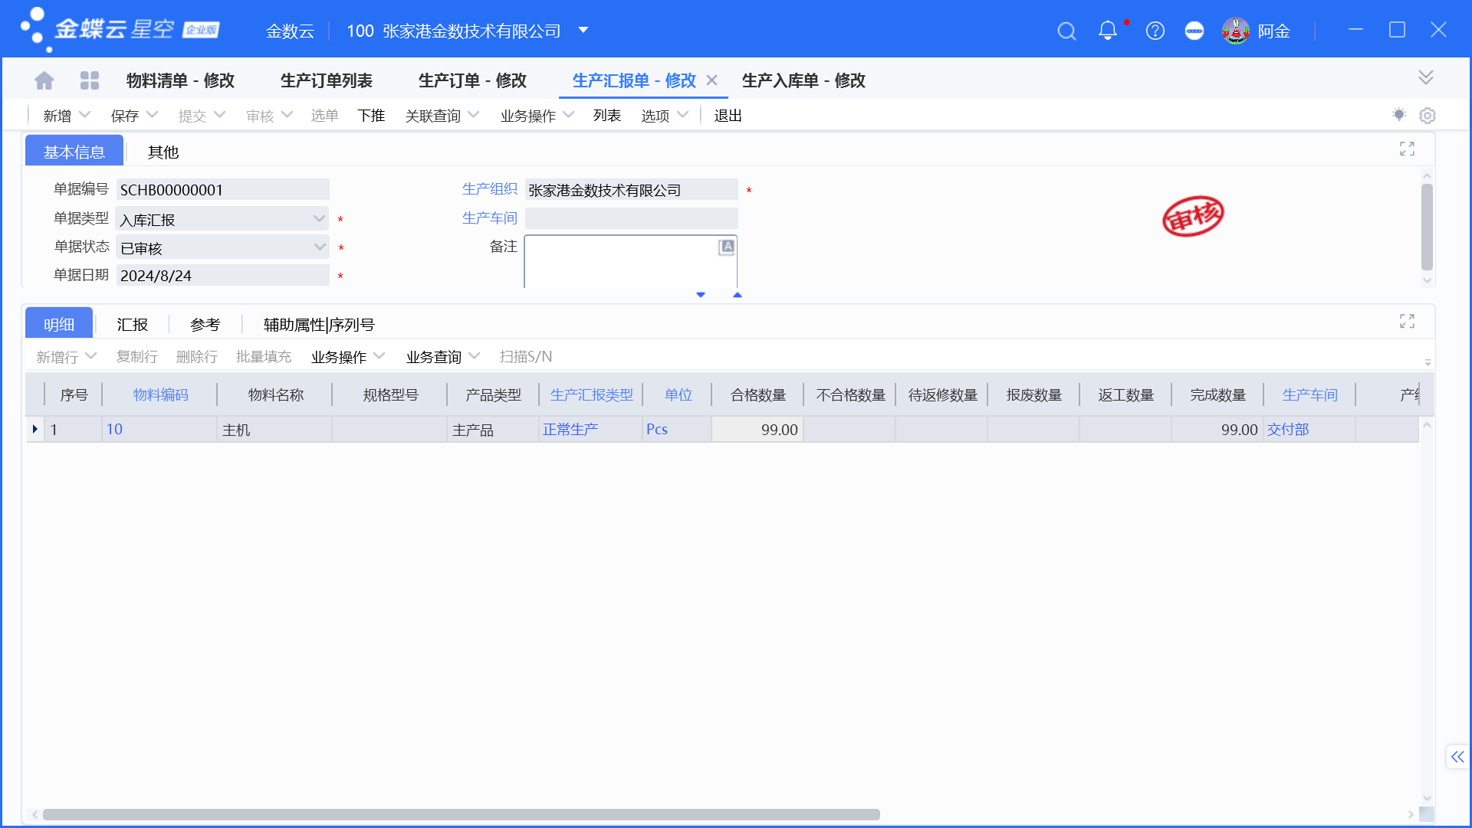
Task: Expand the right side panel arrows
Action: [1457, 757]
